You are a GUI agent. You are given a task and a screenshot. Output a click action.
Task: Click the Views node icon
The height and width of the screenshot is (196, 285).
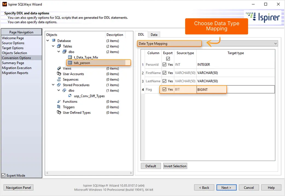(59, 68)
